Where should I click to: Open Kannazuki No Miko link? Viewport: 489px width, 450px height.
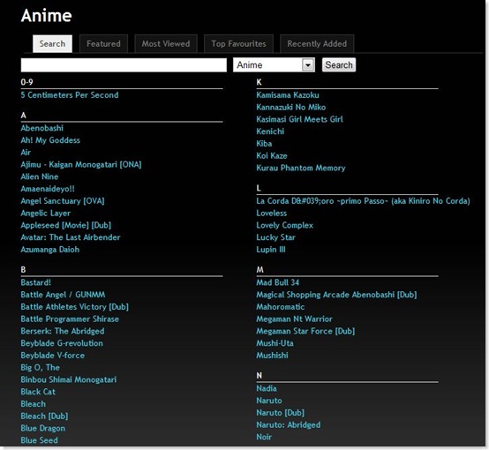tap(291, 108)
